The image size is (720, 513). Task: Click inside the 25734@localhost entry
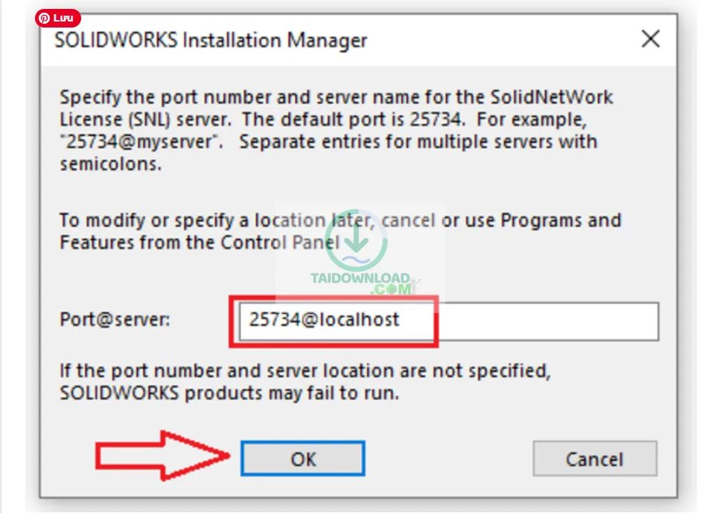coord(325,320)
